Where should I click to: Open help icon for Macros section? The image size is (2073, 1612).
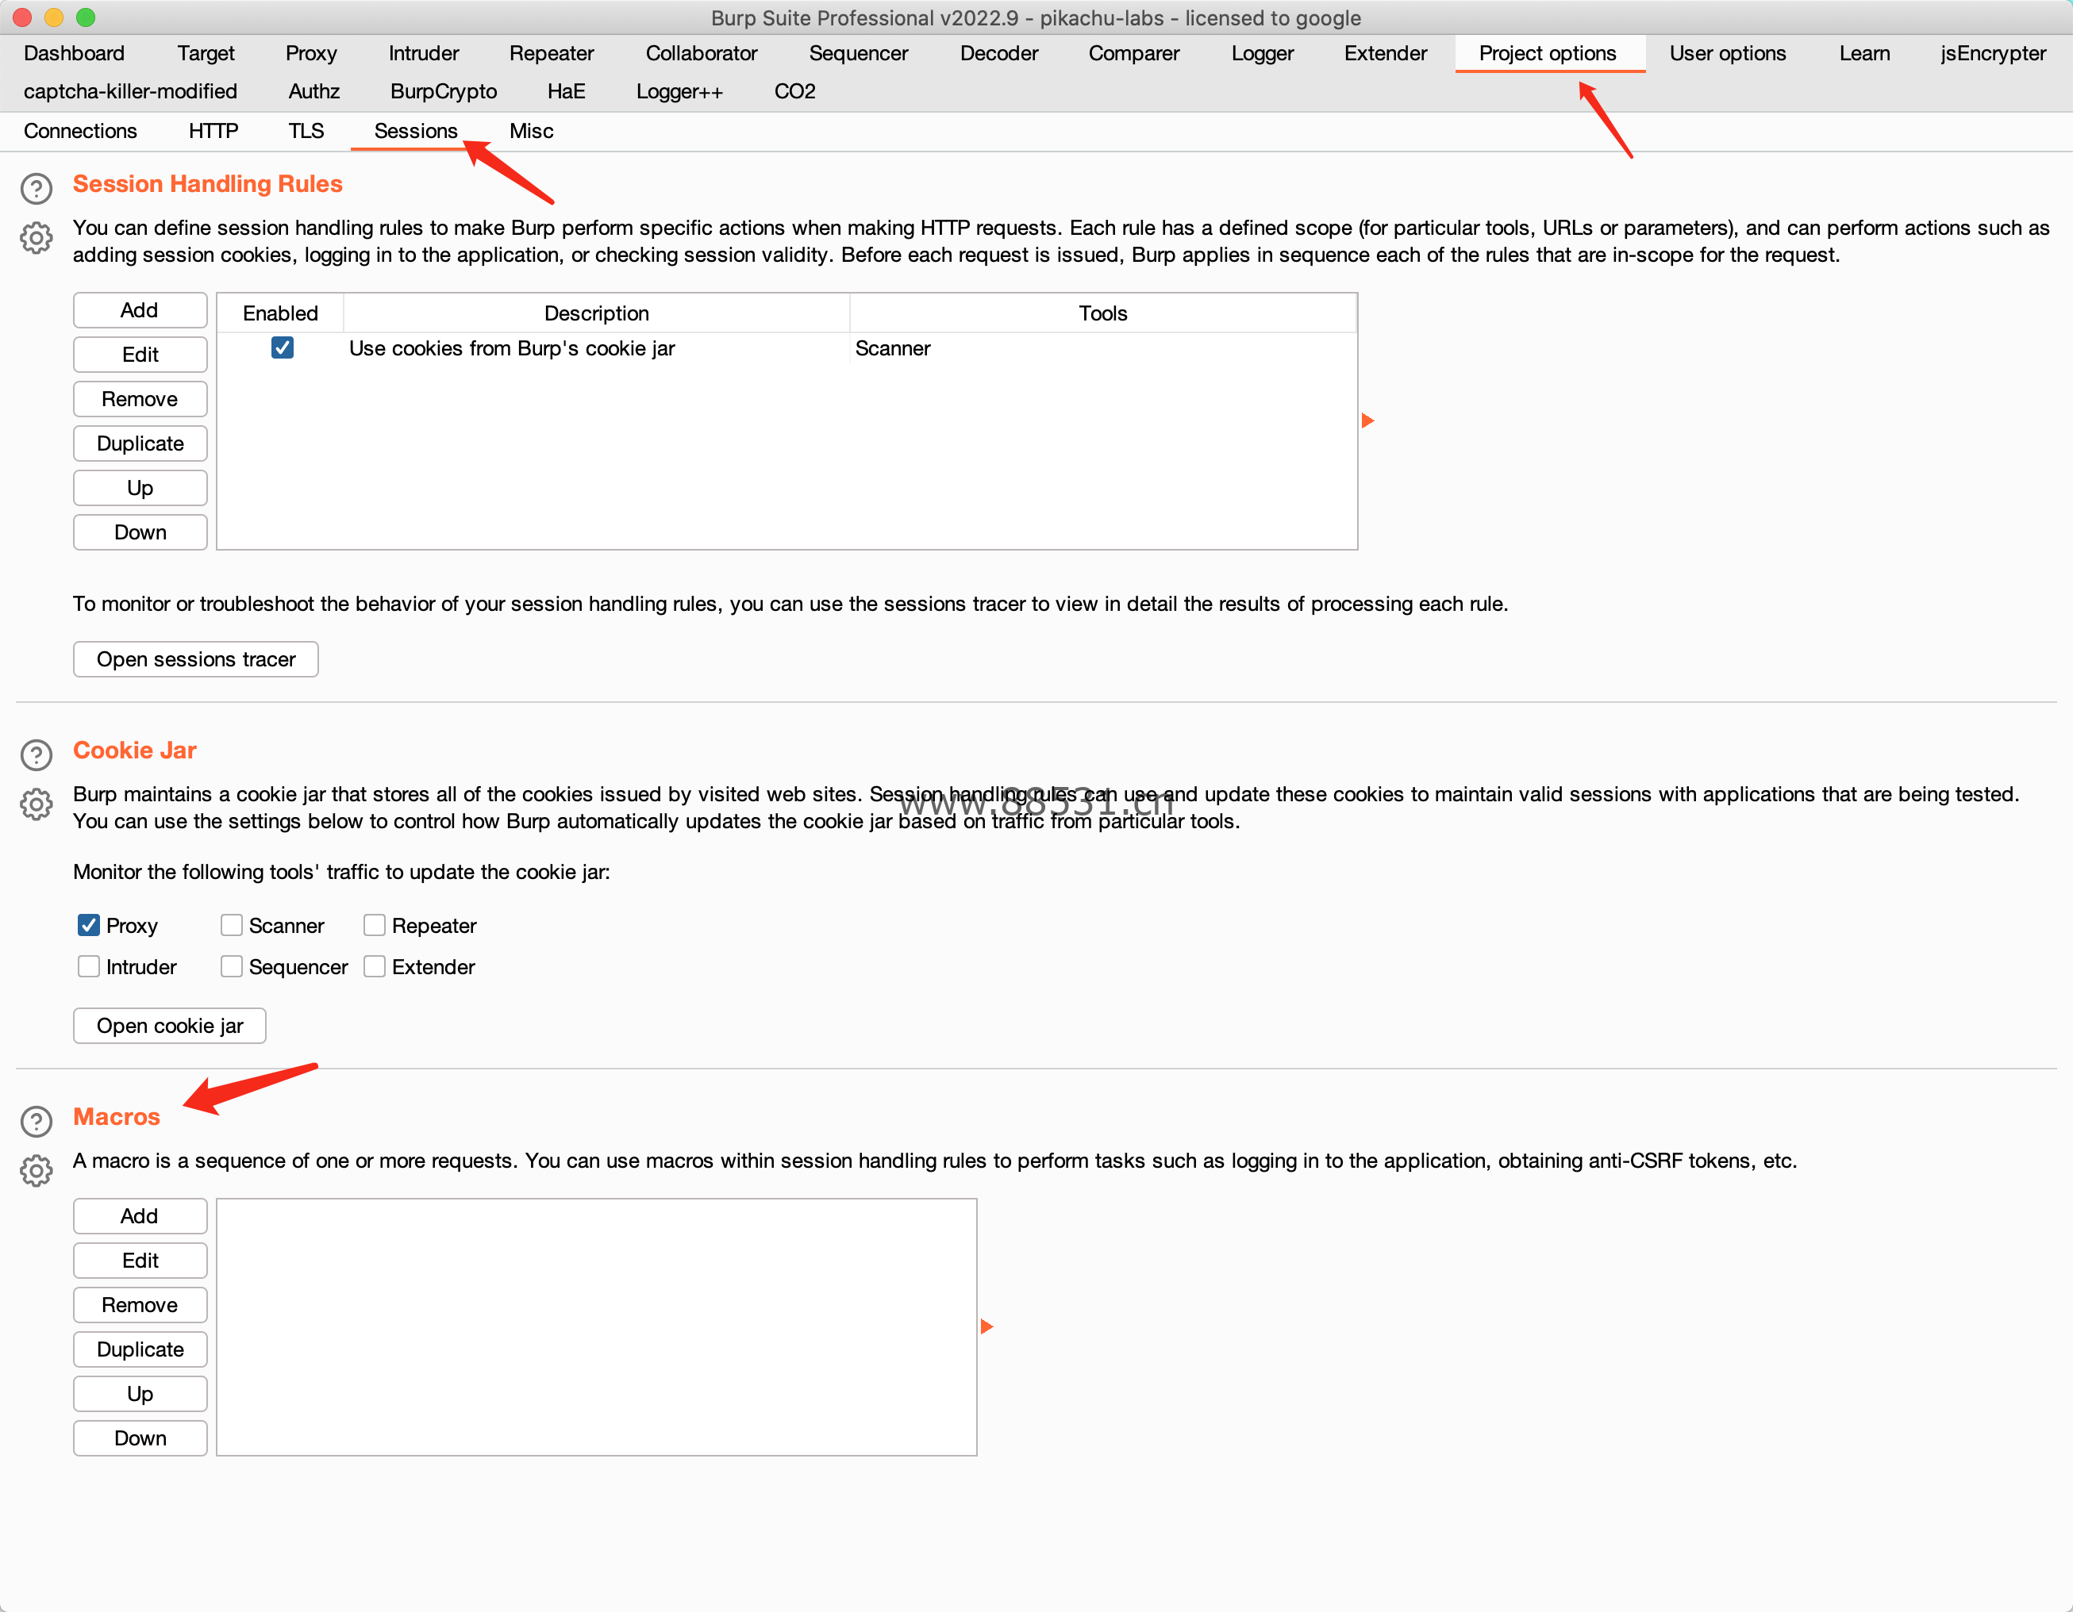[x=36, y=1122]
